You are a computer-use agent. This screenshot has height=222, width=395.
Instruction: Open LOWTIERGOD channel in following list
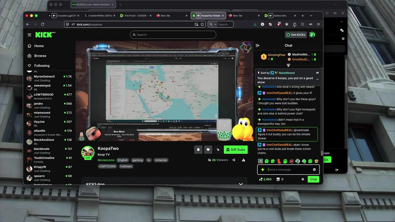coord(49,97)
